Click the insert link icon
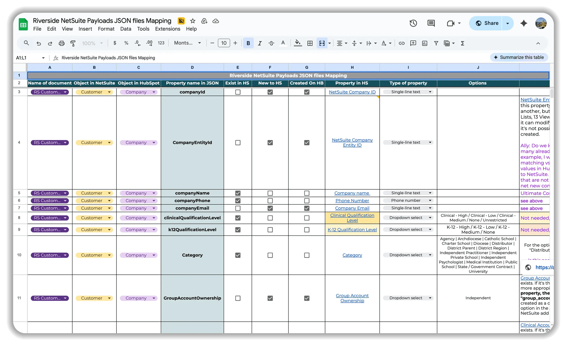This screenshot has height=348, width=567. tap(401, 43)
